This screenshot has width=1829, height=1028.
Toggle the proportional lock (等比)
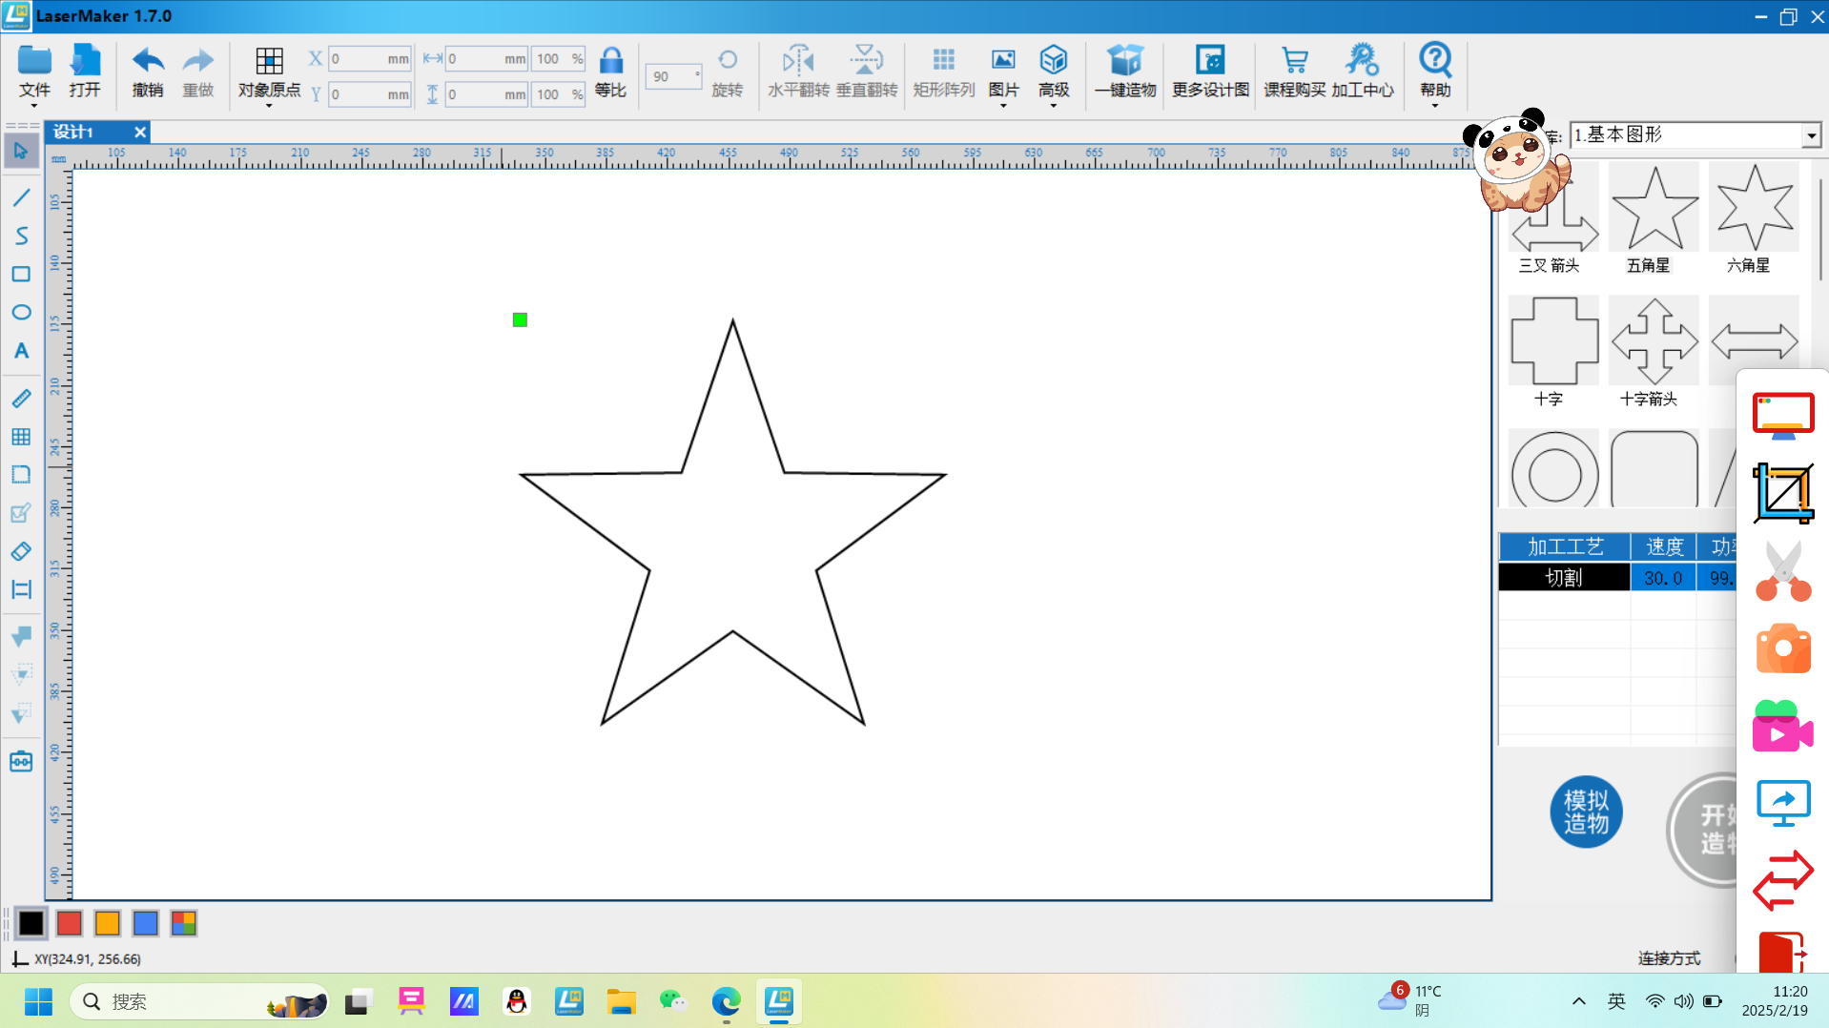pyautogui.click(x=610, y=72)
